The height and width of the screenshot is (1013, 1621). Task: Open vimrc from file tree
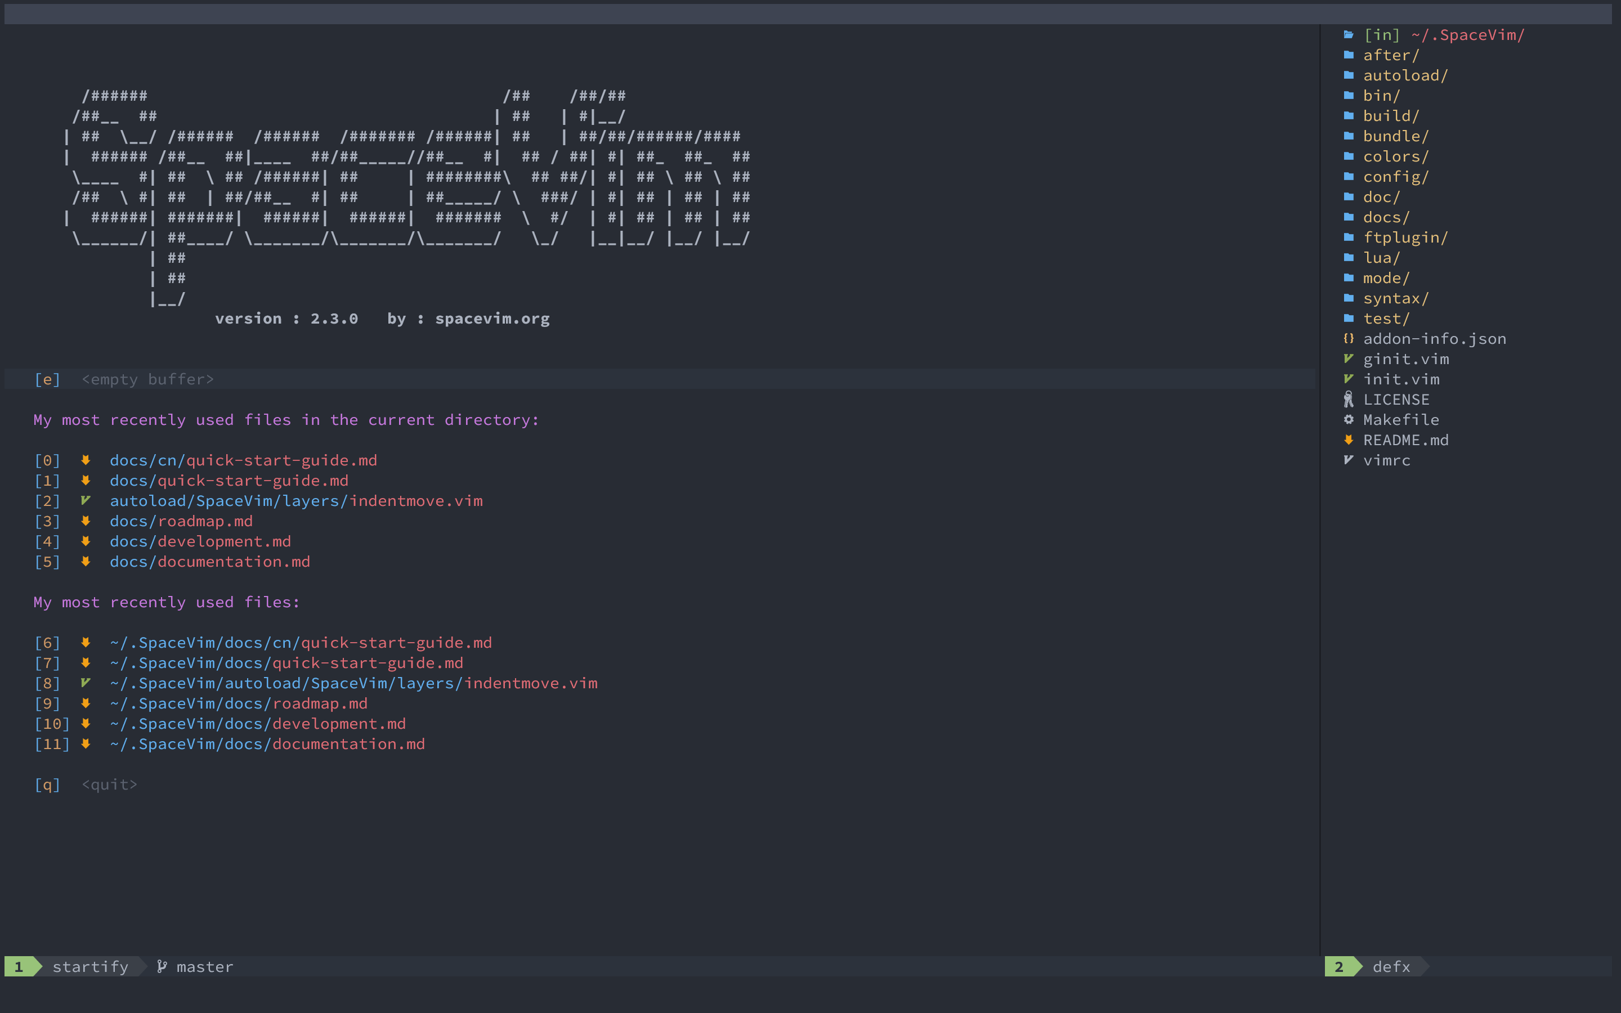click(1386, 460)
